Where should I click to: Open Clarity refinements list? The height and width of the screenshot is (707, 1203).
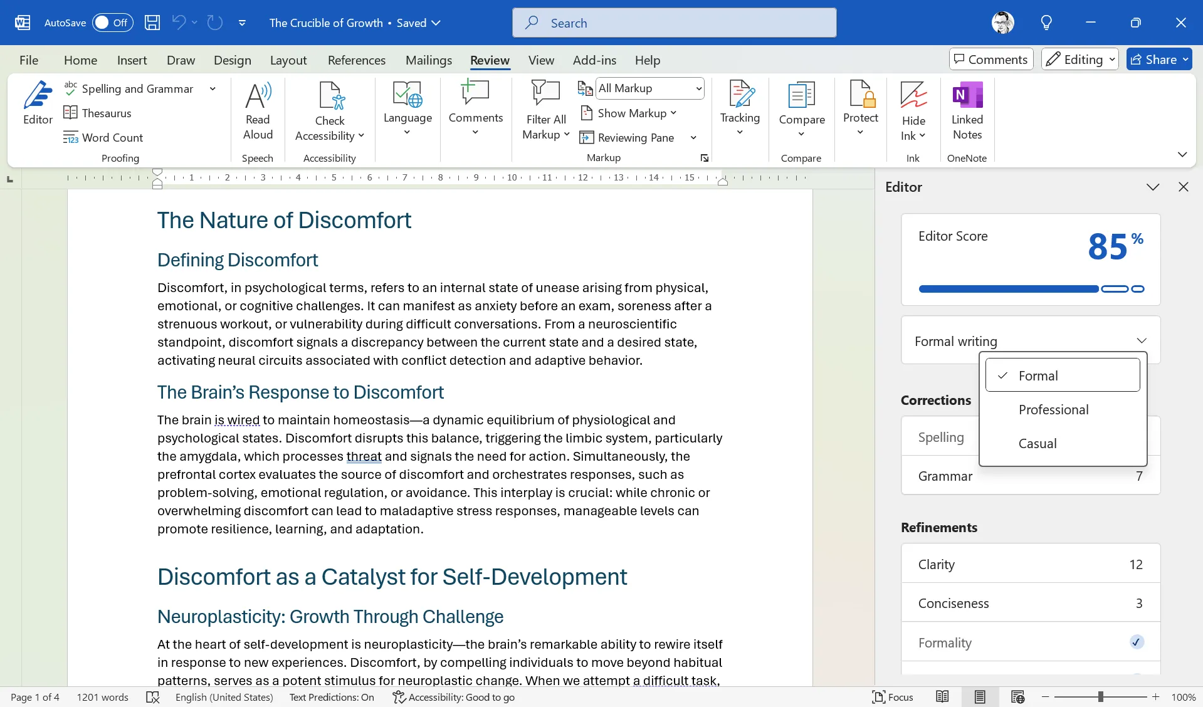(1029, 563)
